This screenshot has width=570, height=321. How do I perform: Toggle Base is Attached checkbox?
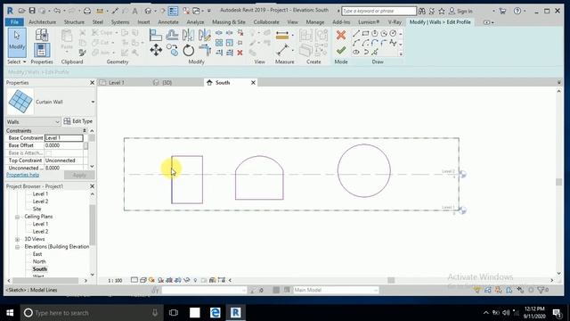[x=49, y=153]
